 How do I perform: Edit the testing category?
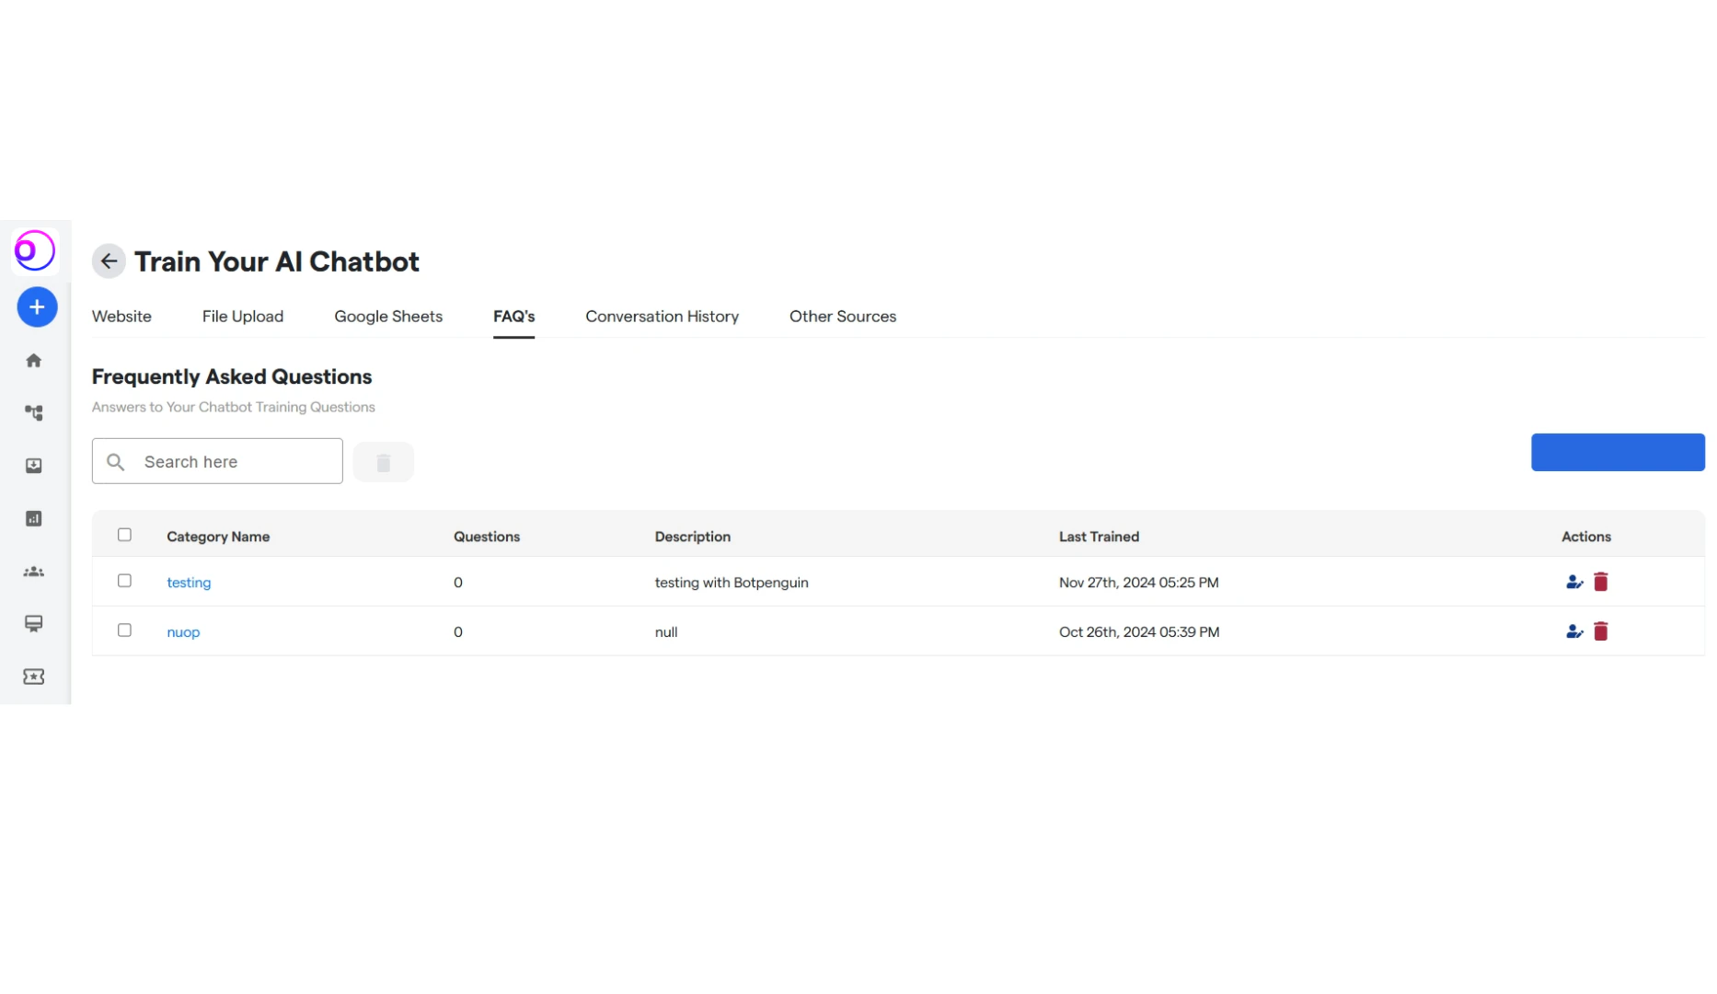(1574, 582)
